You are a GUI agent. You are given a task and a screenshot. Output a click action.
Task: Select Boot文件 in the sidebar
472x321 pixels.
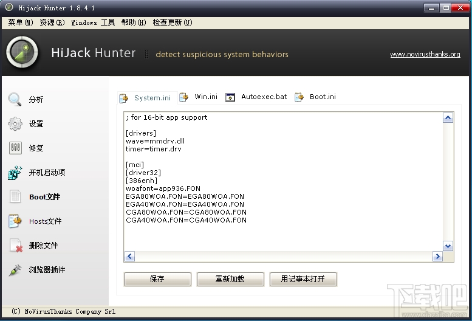pyautogui.click(x=44, y=197)
